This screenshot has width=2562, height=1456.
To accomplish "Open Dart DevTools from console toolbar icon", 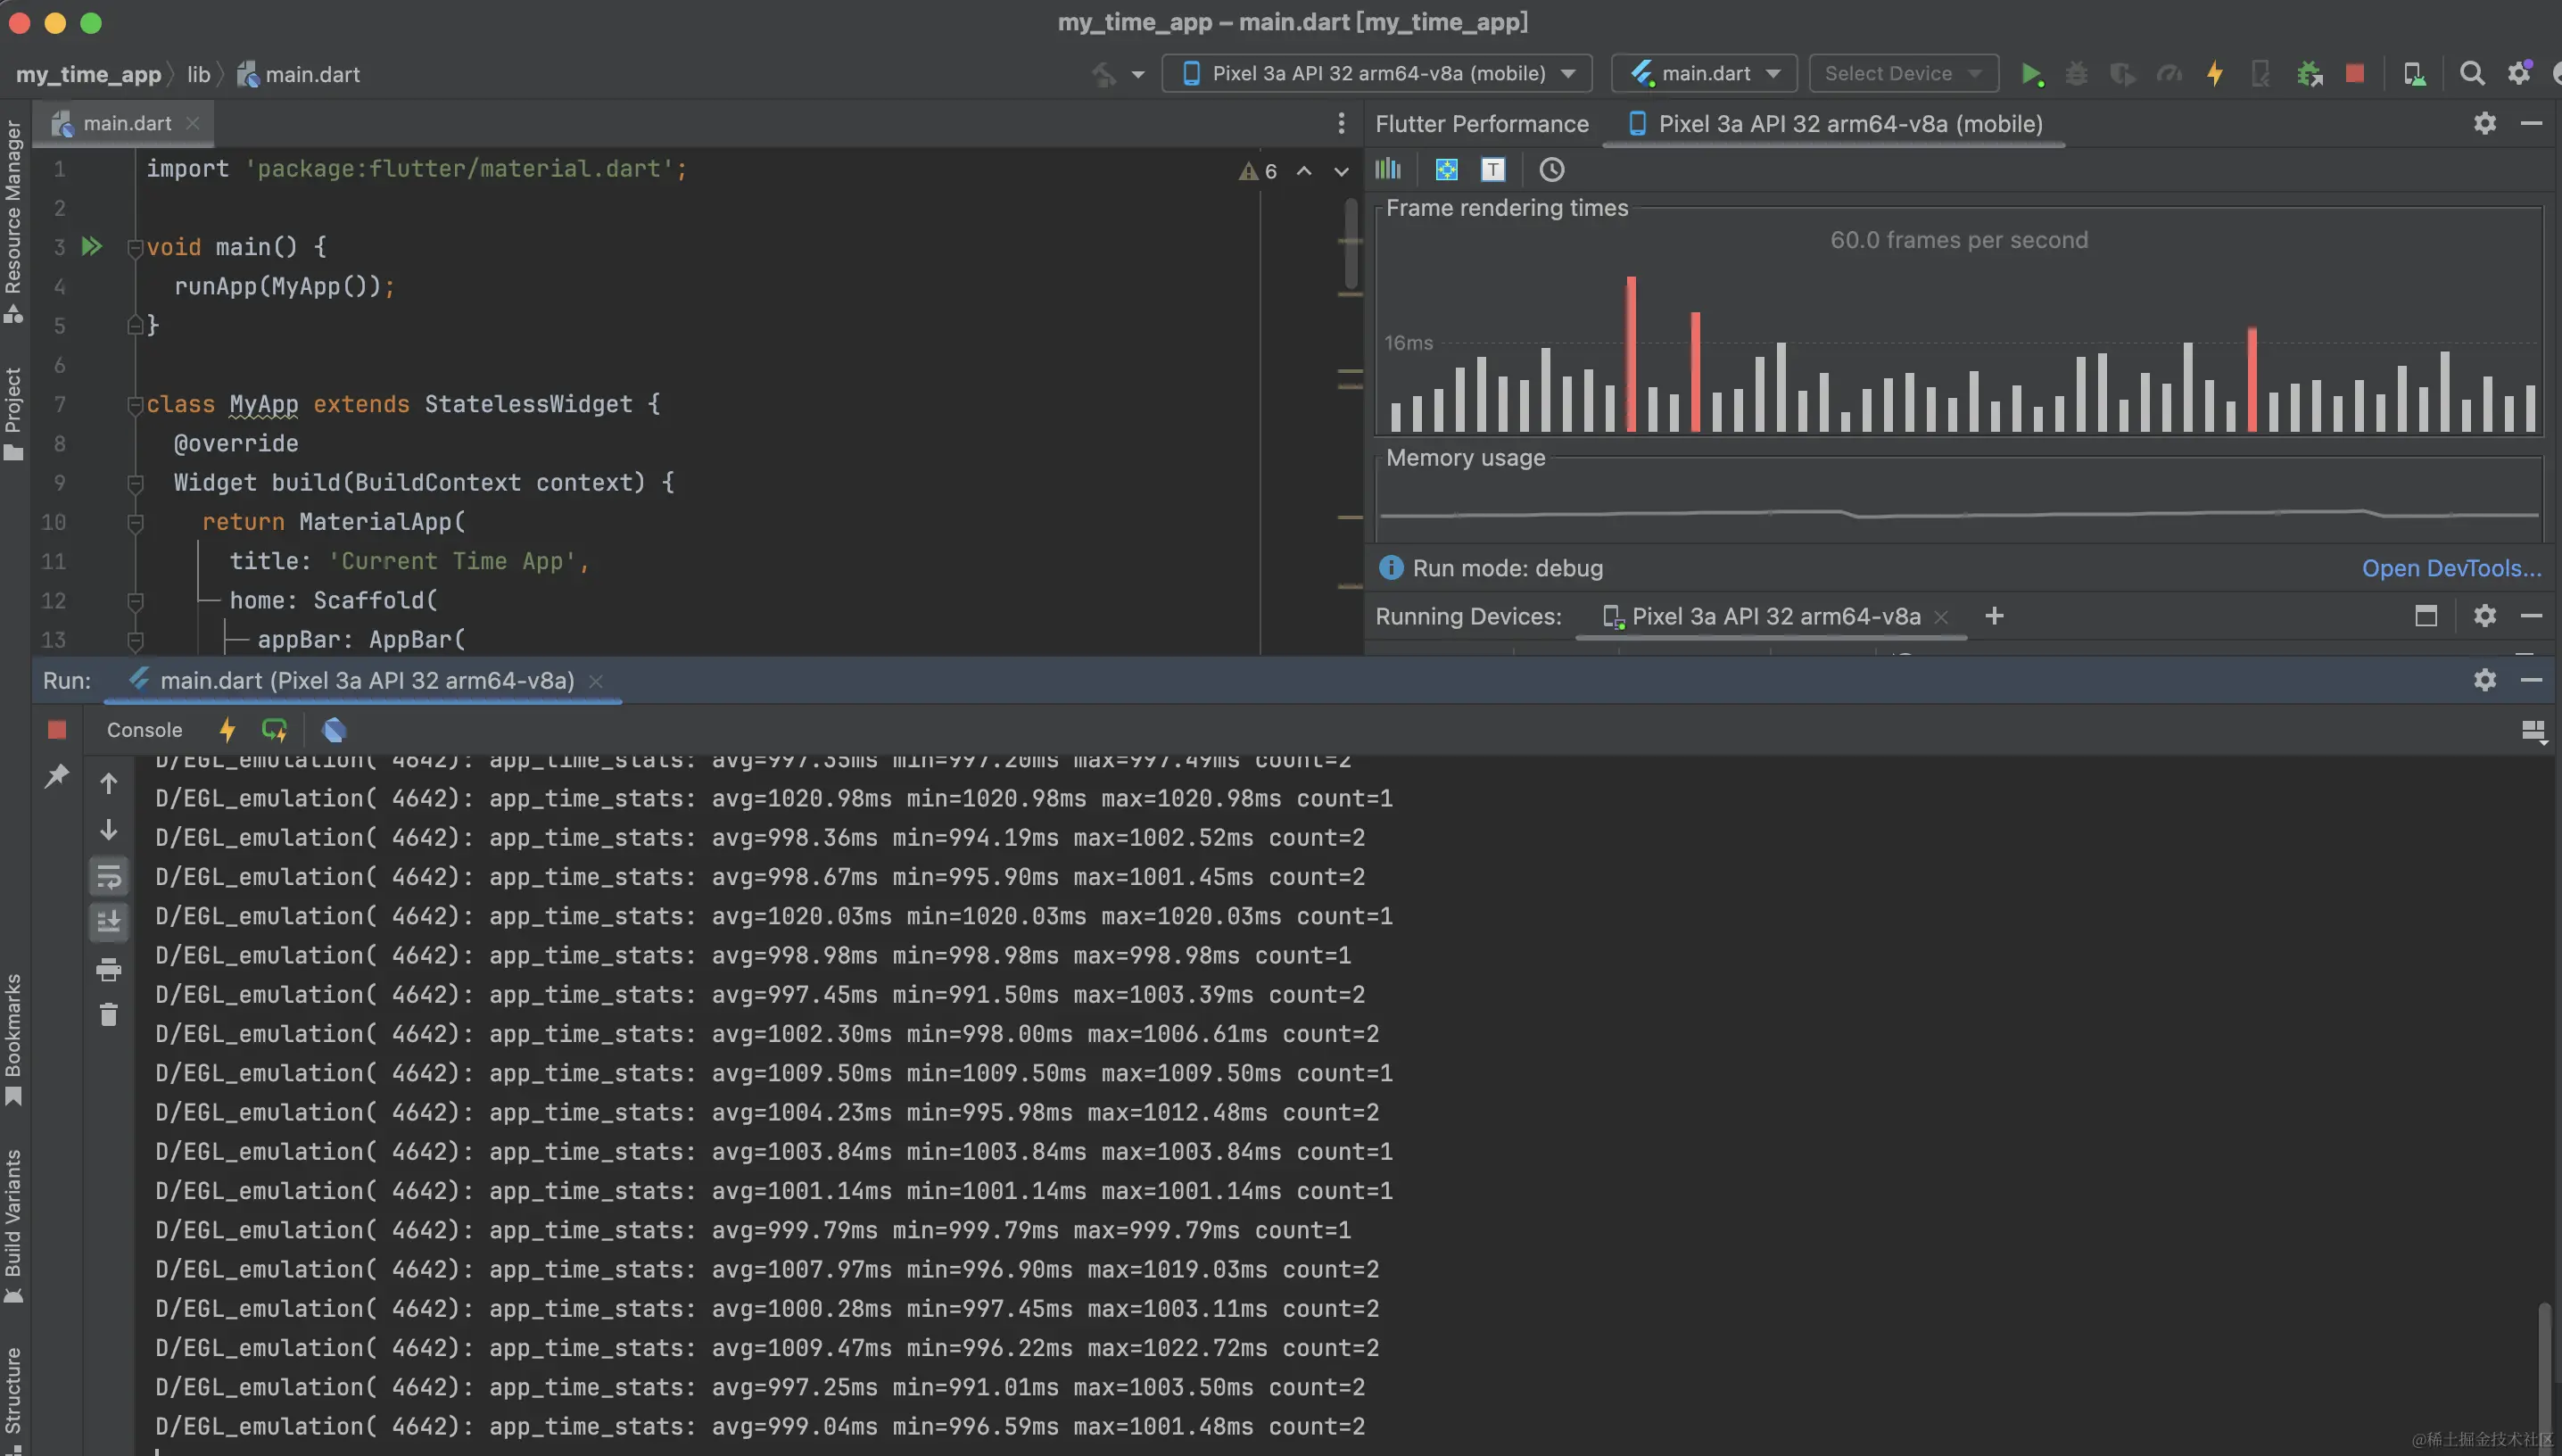I will (x=334, y=730).
